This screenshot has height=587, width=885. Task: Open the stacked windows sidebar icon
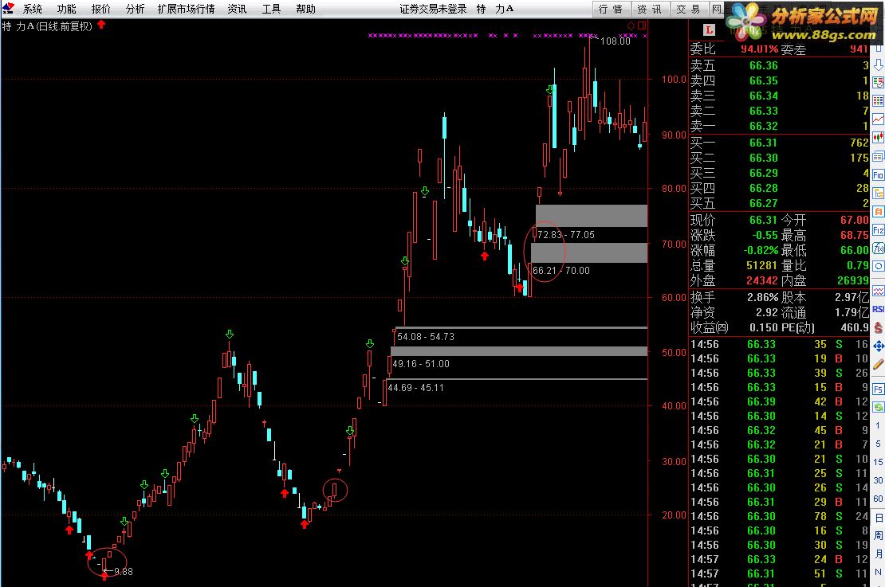point(879,156)
